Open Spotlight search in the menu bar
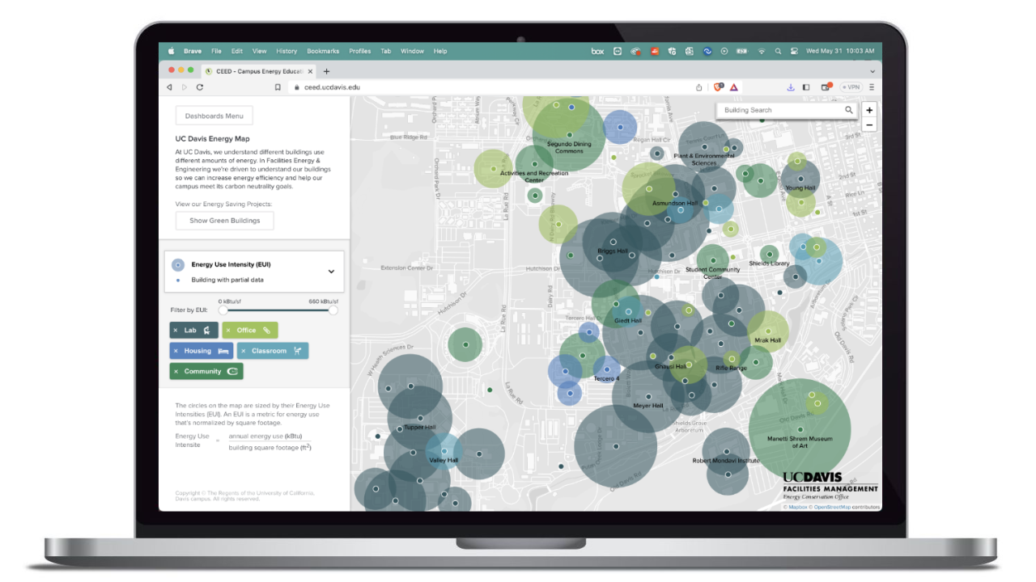The height and width of the screenshot is (582, 1036). point(778,51)
